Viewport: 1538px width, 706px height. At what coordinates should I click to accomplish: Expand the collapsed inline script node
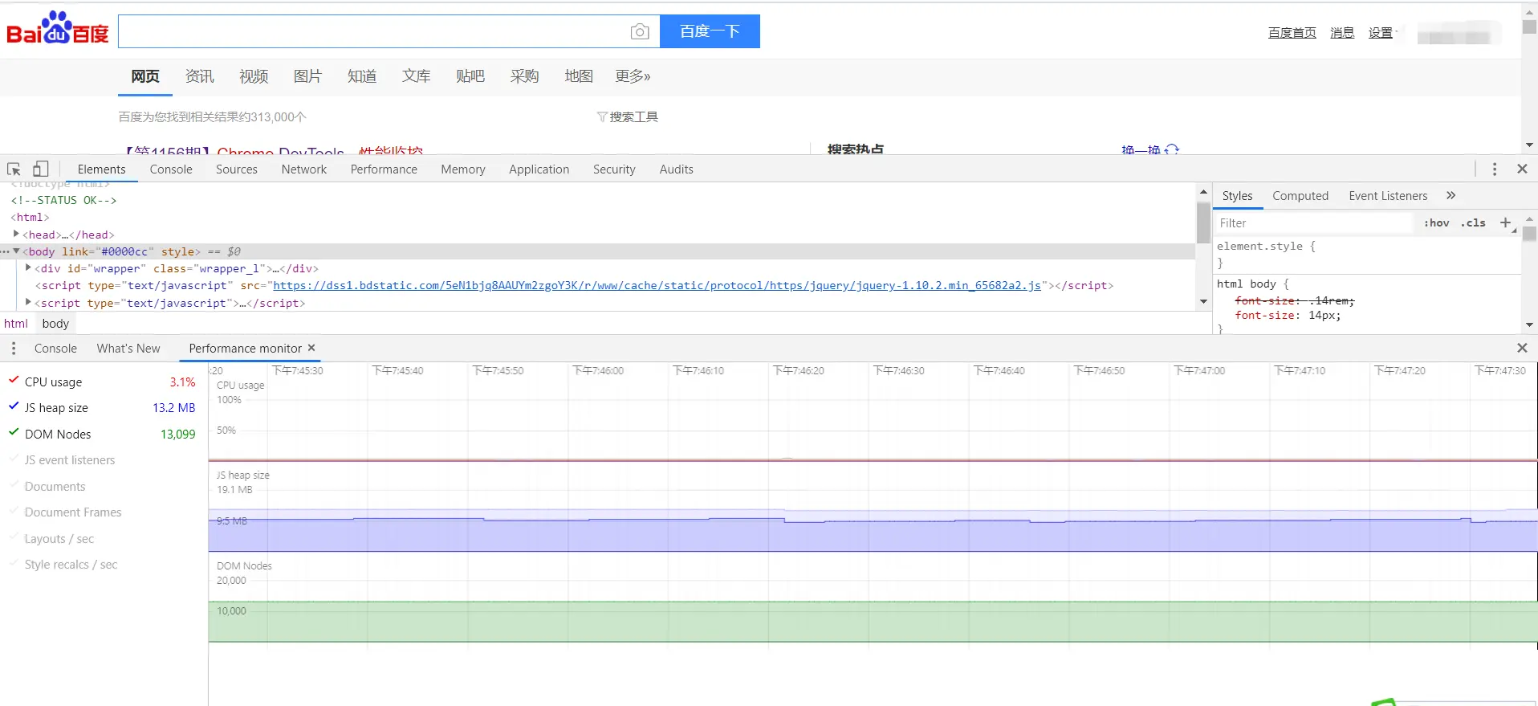point(28,302)
